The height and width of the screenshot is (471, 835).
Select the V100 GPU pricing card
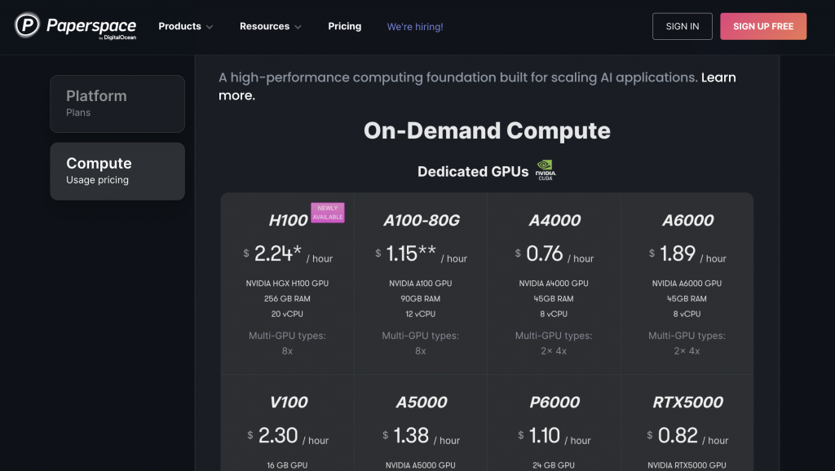(x=288, y=423)
